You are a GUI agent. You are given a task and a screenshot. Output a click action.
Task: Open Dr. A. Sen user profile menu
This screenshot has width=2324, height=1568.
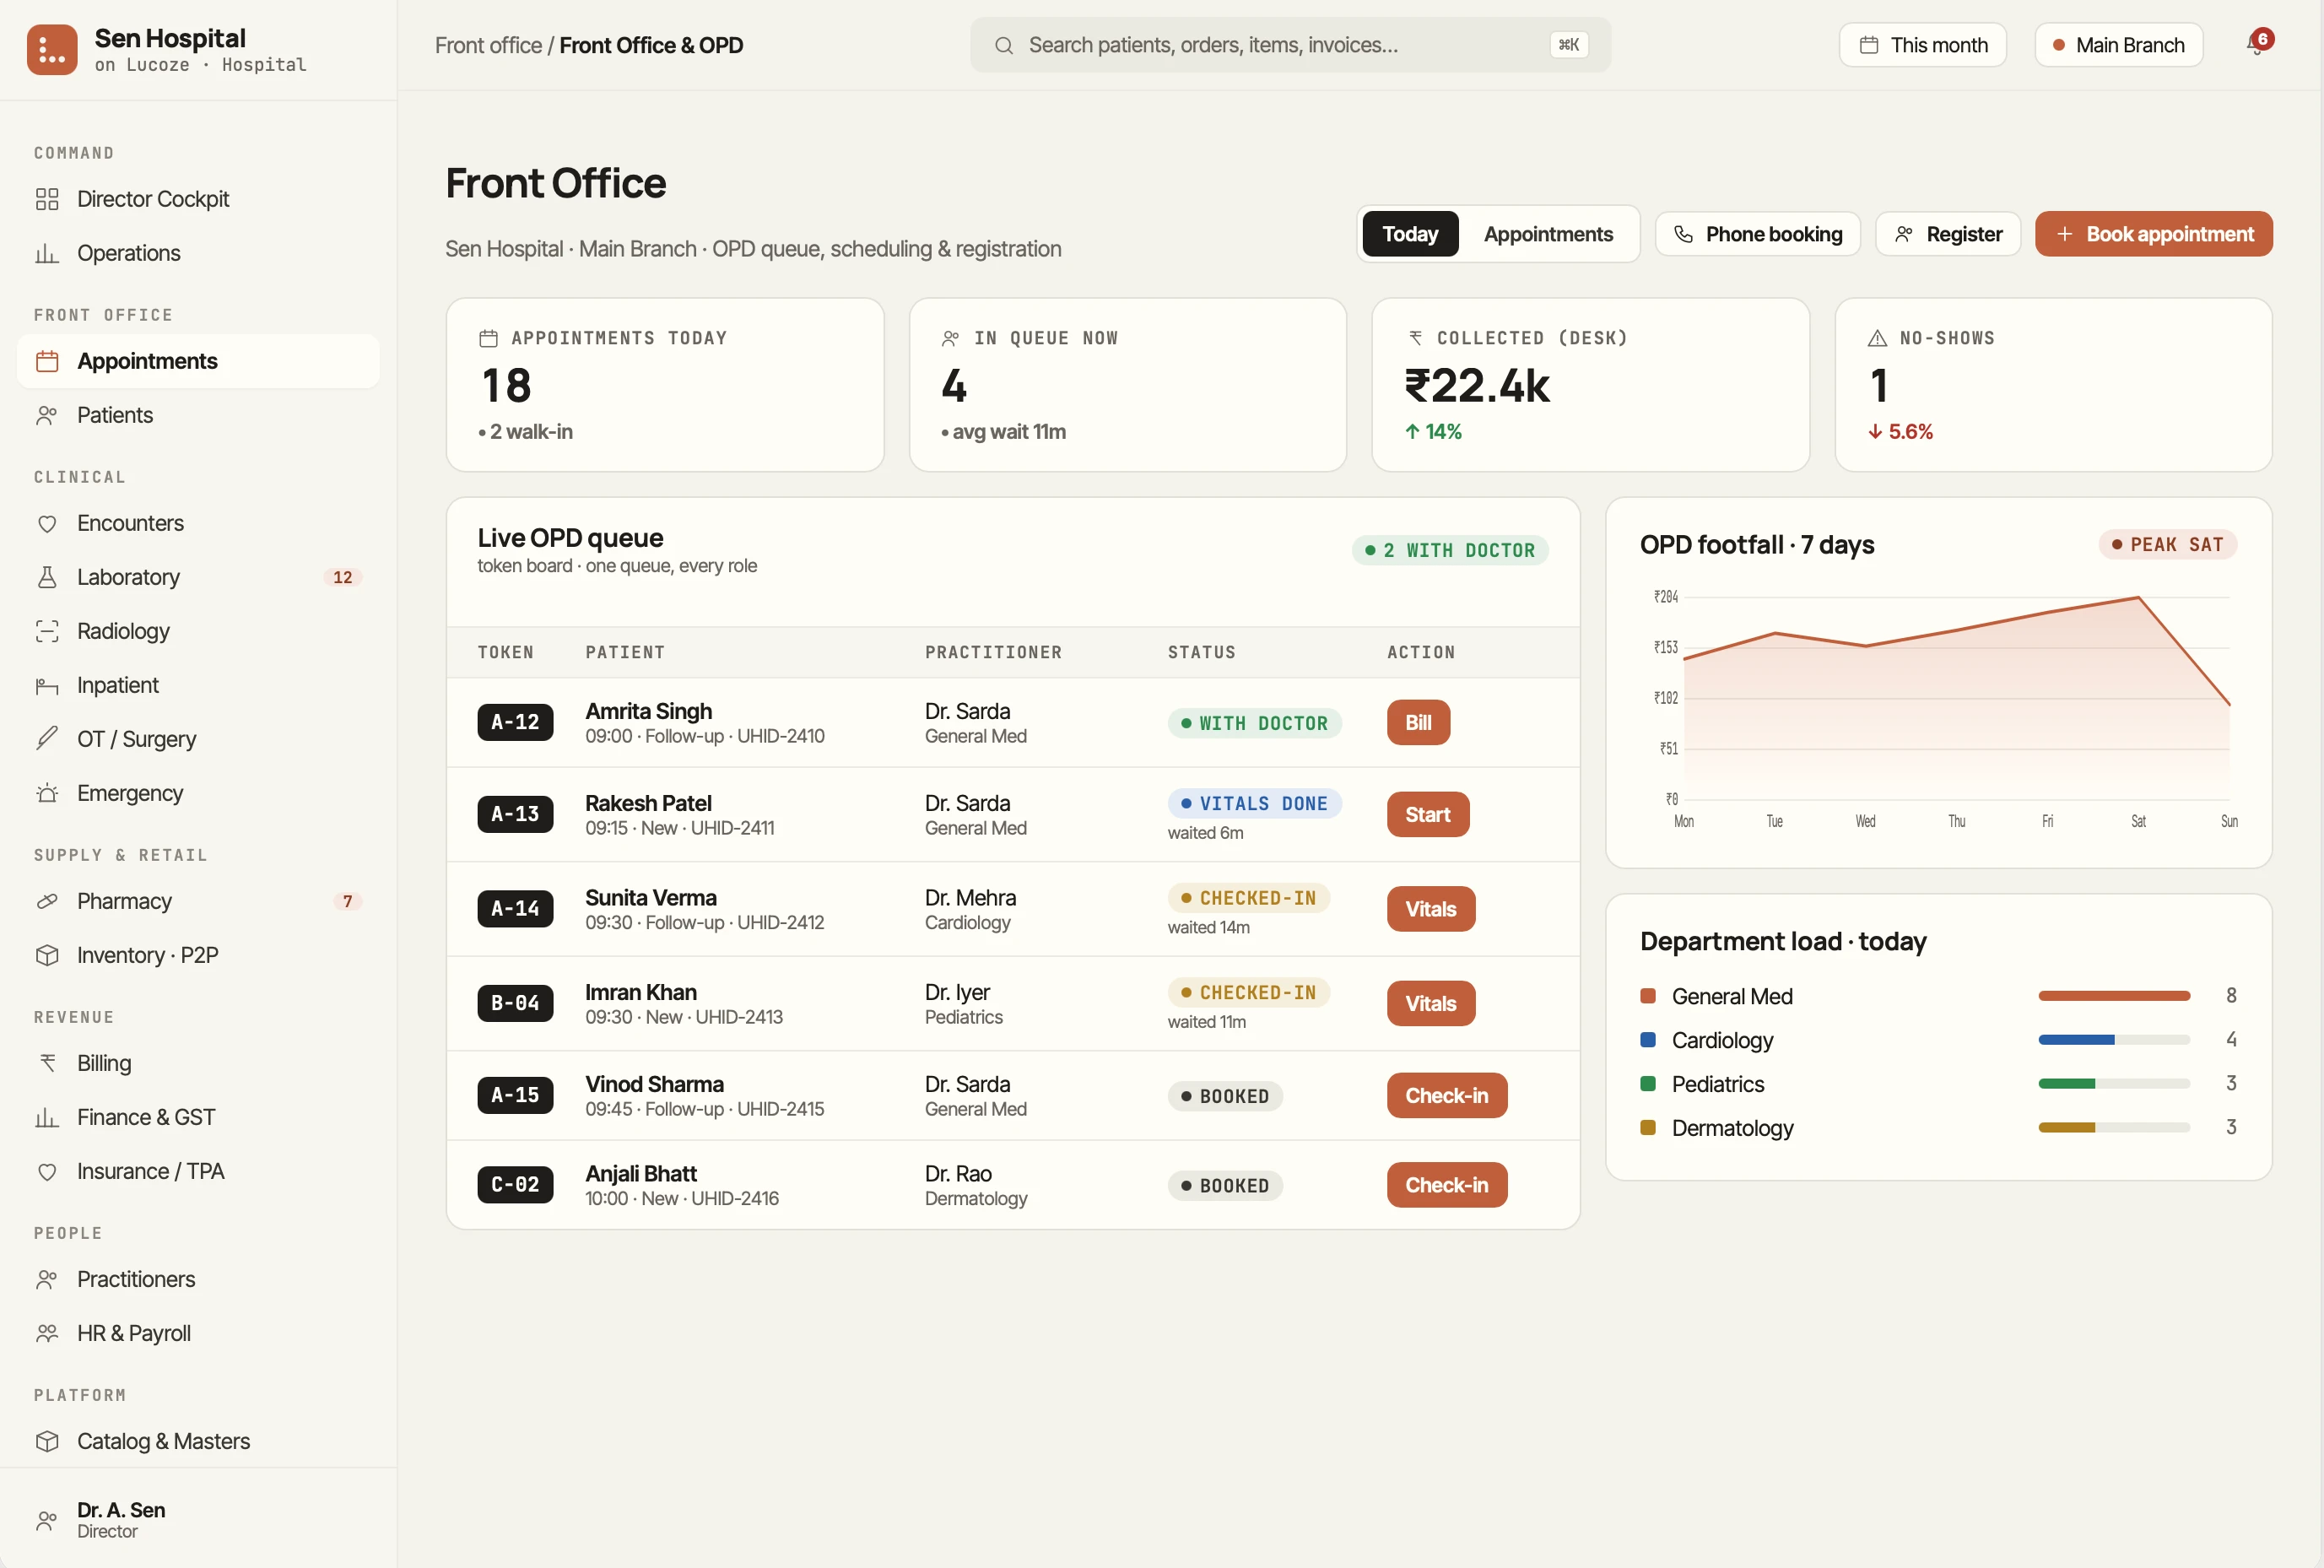[198, 1519]
